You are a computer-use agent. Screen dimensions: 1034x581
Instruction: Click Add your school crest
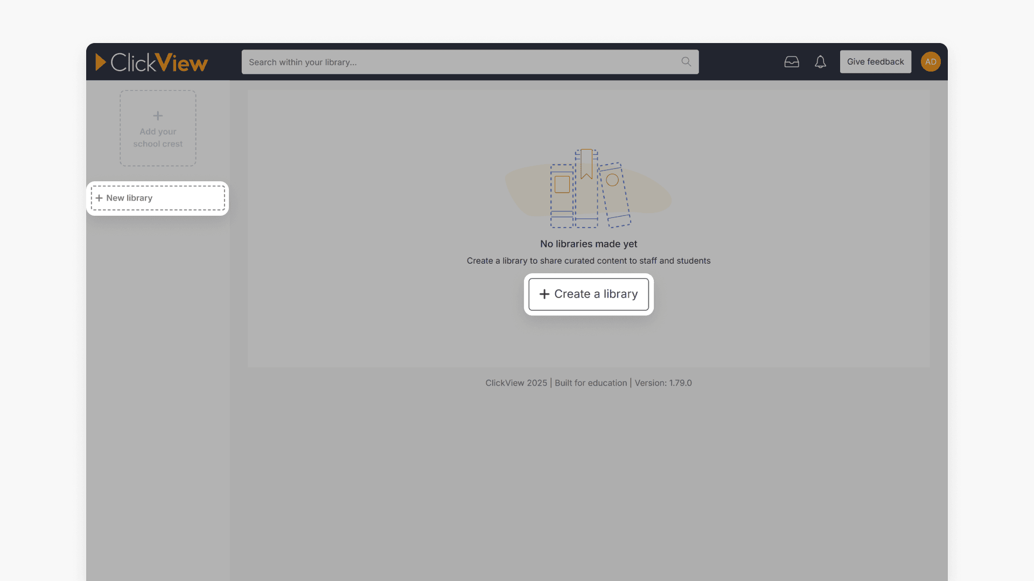[157, 137]
